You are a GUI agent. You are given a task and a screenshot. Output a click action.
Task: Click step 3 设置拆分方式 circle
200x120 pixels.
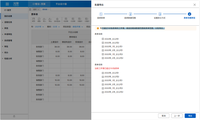tap(160, 14)
